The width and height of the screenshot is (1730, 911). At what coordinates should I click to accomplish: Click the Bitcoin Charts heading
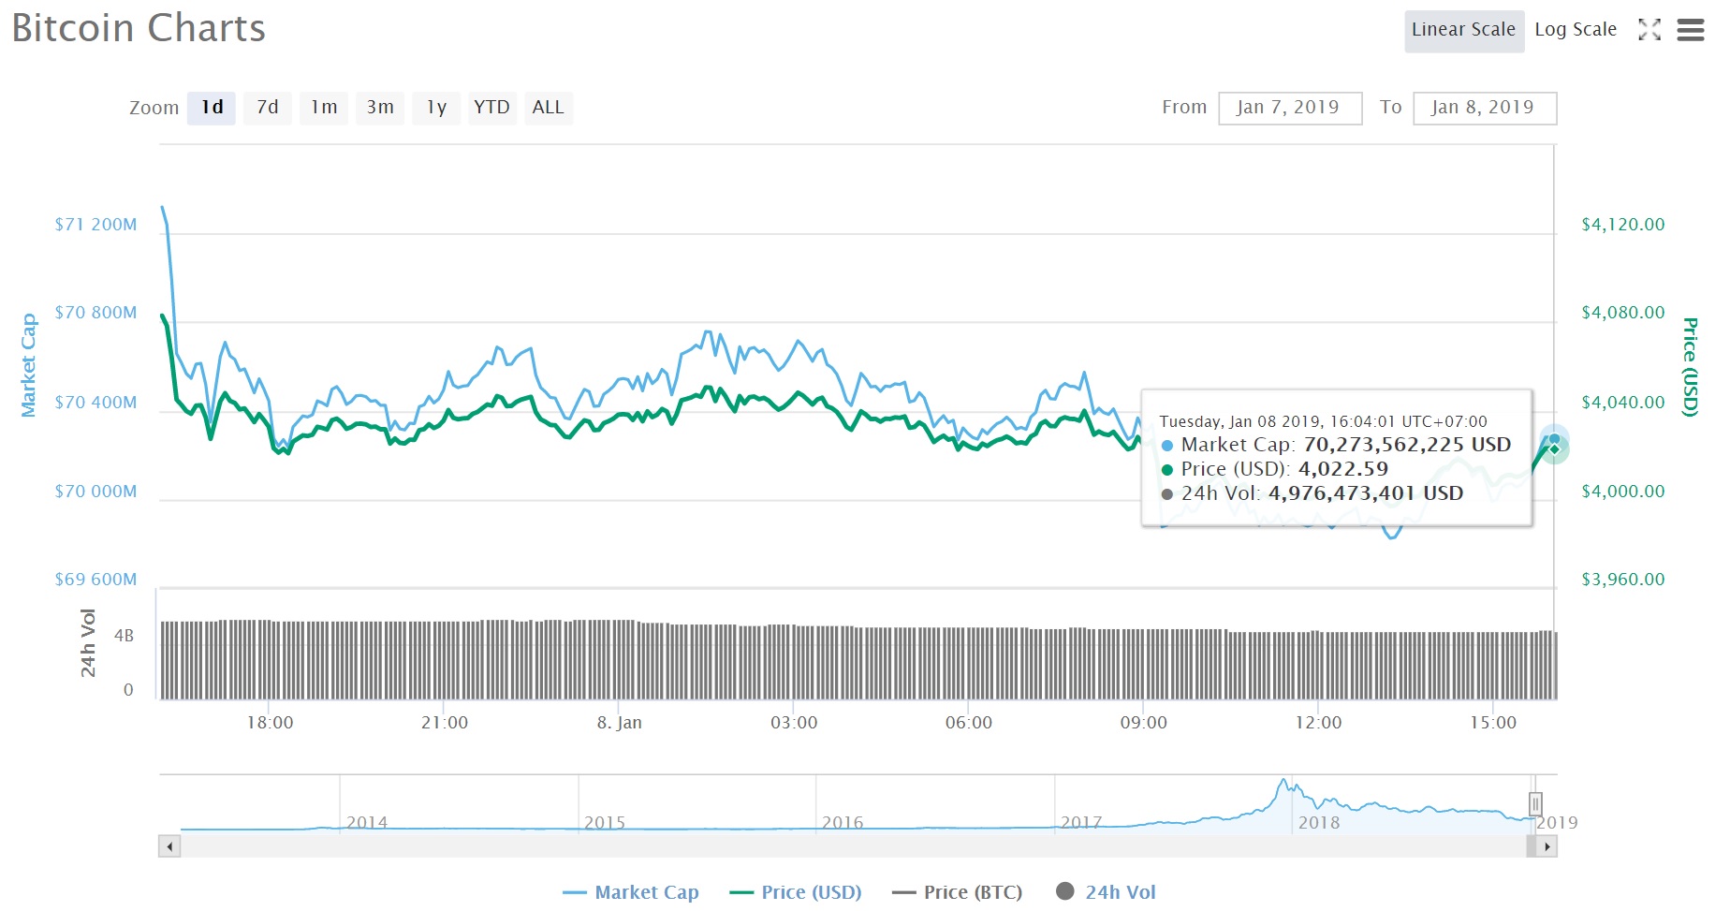[x=139, y=28]
